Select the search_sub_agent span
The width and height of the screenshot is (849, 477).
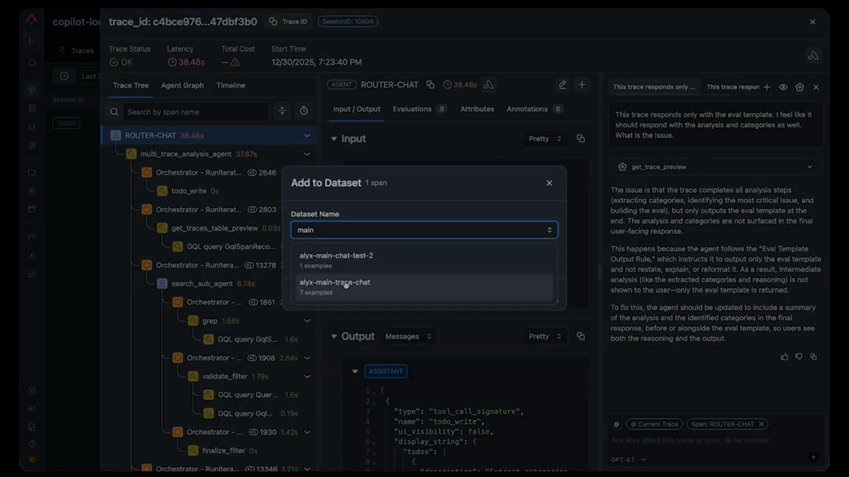point(202,284)
